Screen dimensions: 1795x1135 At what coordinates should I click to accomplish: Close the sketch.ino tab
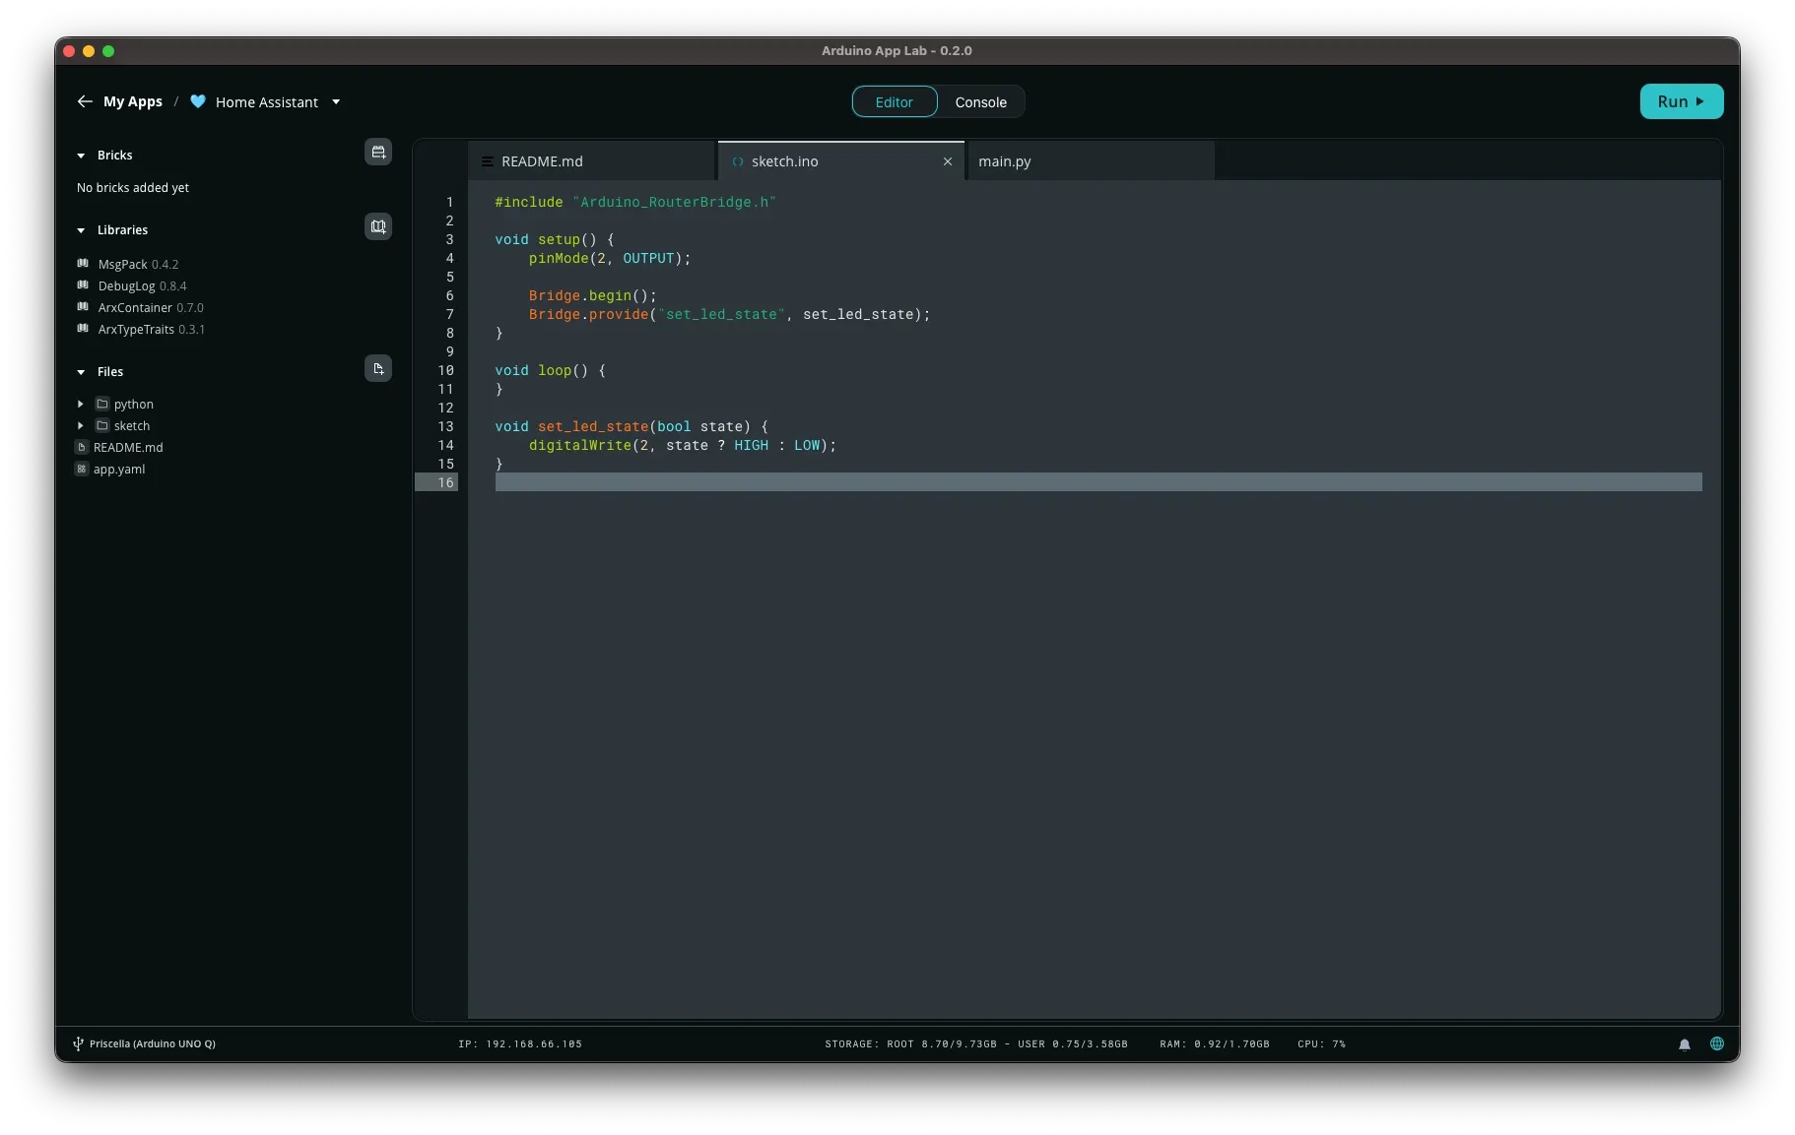pos(948,161)
